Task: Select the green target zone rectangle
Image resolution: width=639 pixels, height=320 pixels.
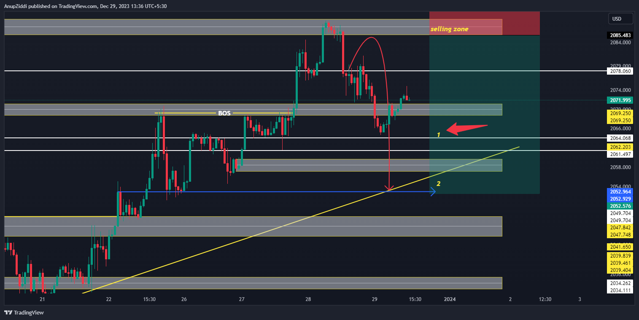Action: 485,114
